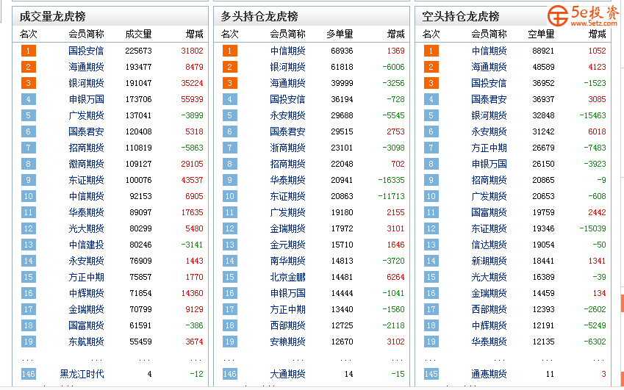Click the 多单量 column header

(340, 35)
